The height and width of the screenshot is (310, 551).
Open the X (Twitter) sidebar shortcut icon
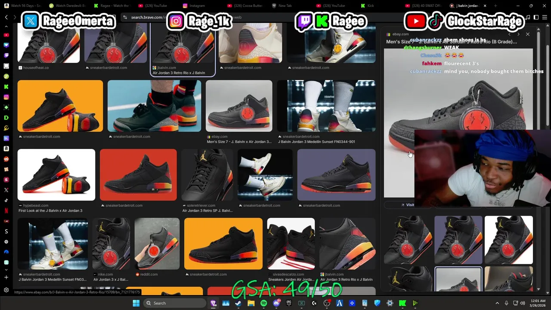coord(6,190)
